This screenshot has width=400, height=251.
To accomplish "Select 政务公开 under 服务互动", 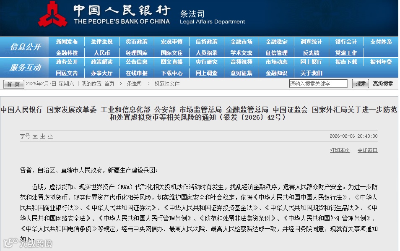I will pyautogui.click(x=67, y=62).
